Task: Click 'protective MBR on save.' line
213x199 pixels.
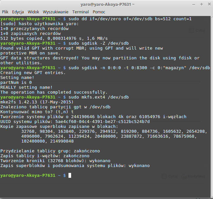Action: (30, 53)
